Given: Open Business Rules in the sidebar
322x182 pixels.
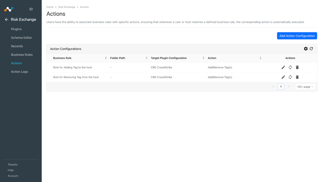Looking at the screenshot, I should (22, 55).
